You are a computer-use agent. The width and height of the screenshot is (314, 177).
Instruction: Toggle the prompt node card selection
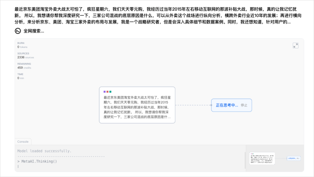137,105
